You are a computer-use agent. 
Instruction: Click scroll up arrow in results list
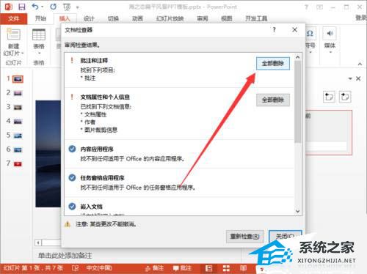pos(298,57)
